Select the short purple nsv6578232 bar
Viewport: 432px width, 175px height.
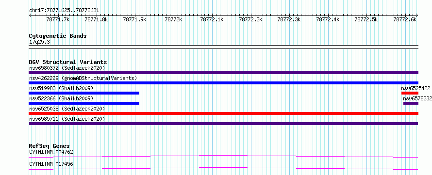point(411,103)
